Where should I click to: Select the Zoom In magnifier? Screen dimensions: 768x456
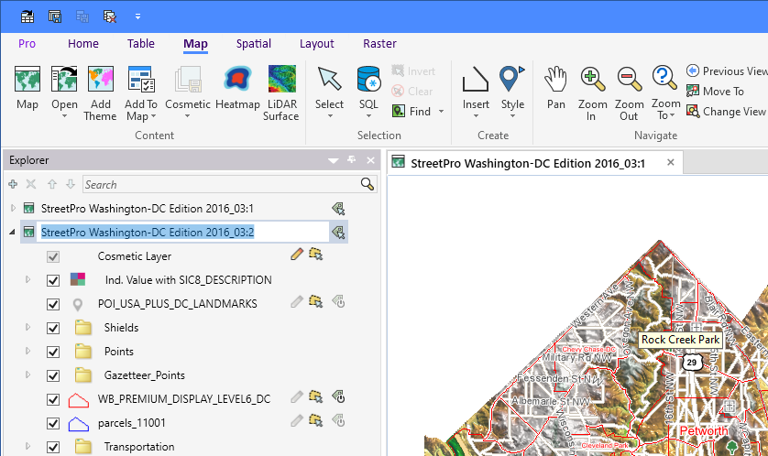tap(592, 93)
